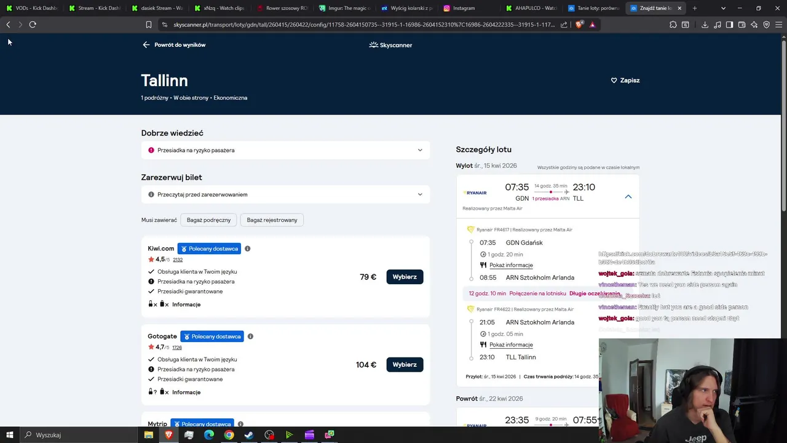Toggle Bagaż rejestrowany filter chip
Viewport: 787px width, 443px height.
[272, 220]
